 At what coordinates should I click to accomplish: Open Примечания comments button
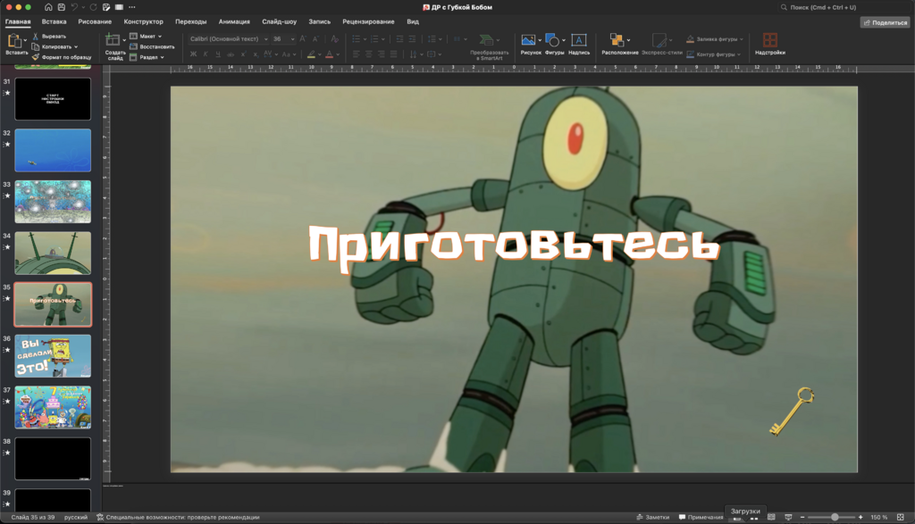pos(701,517)
